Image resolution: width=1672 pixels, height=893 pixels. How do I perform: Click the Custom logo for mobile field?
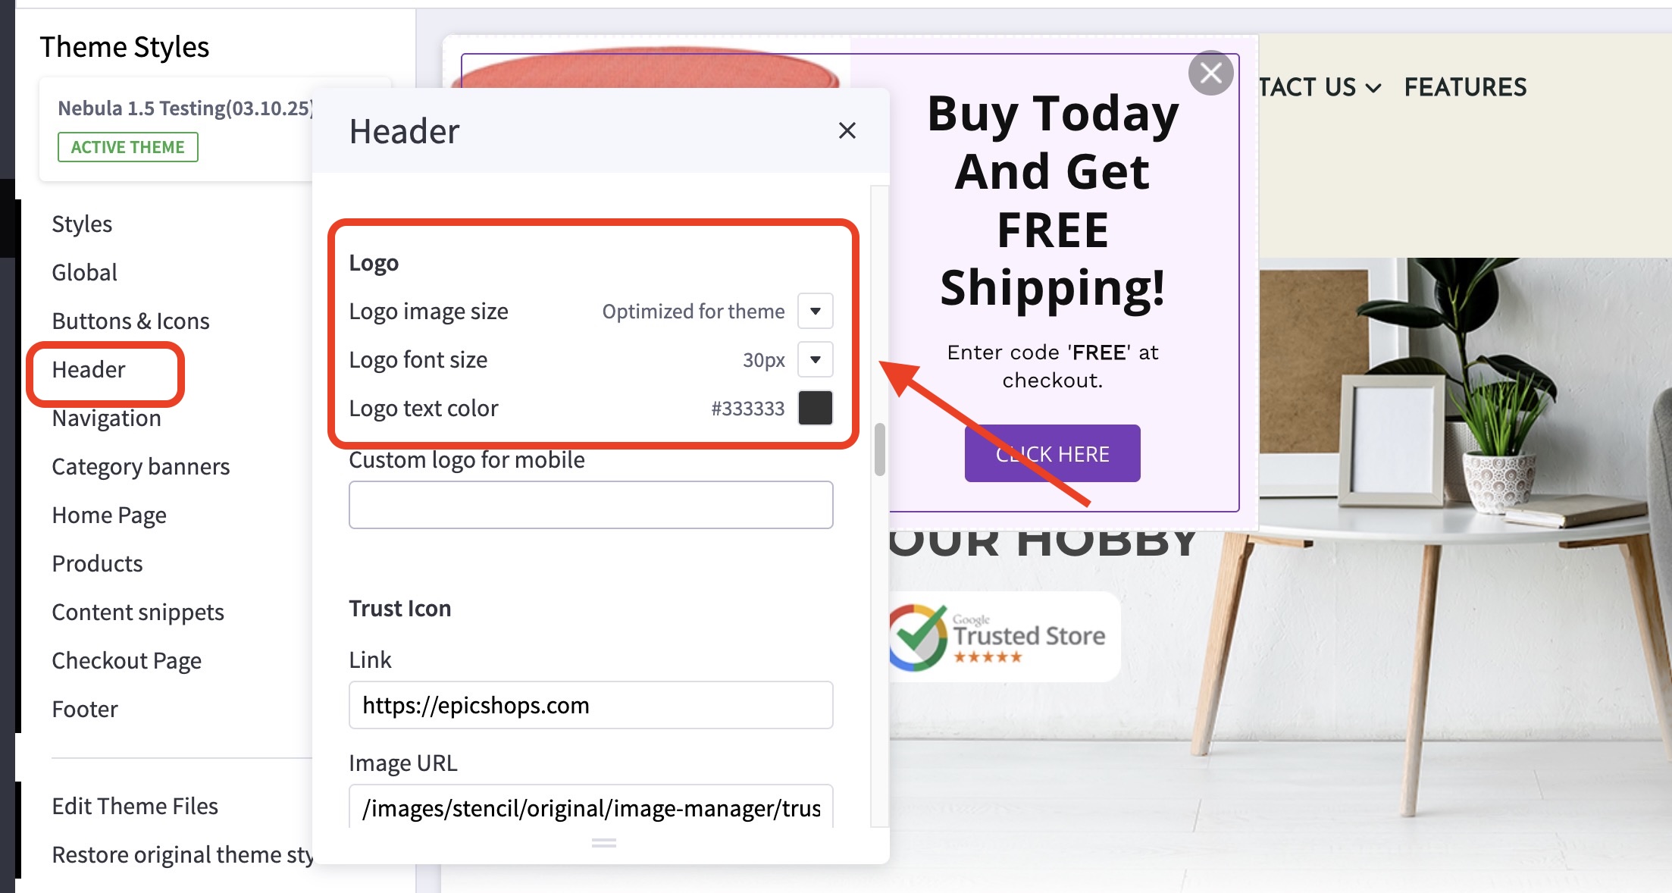[590, 505]
